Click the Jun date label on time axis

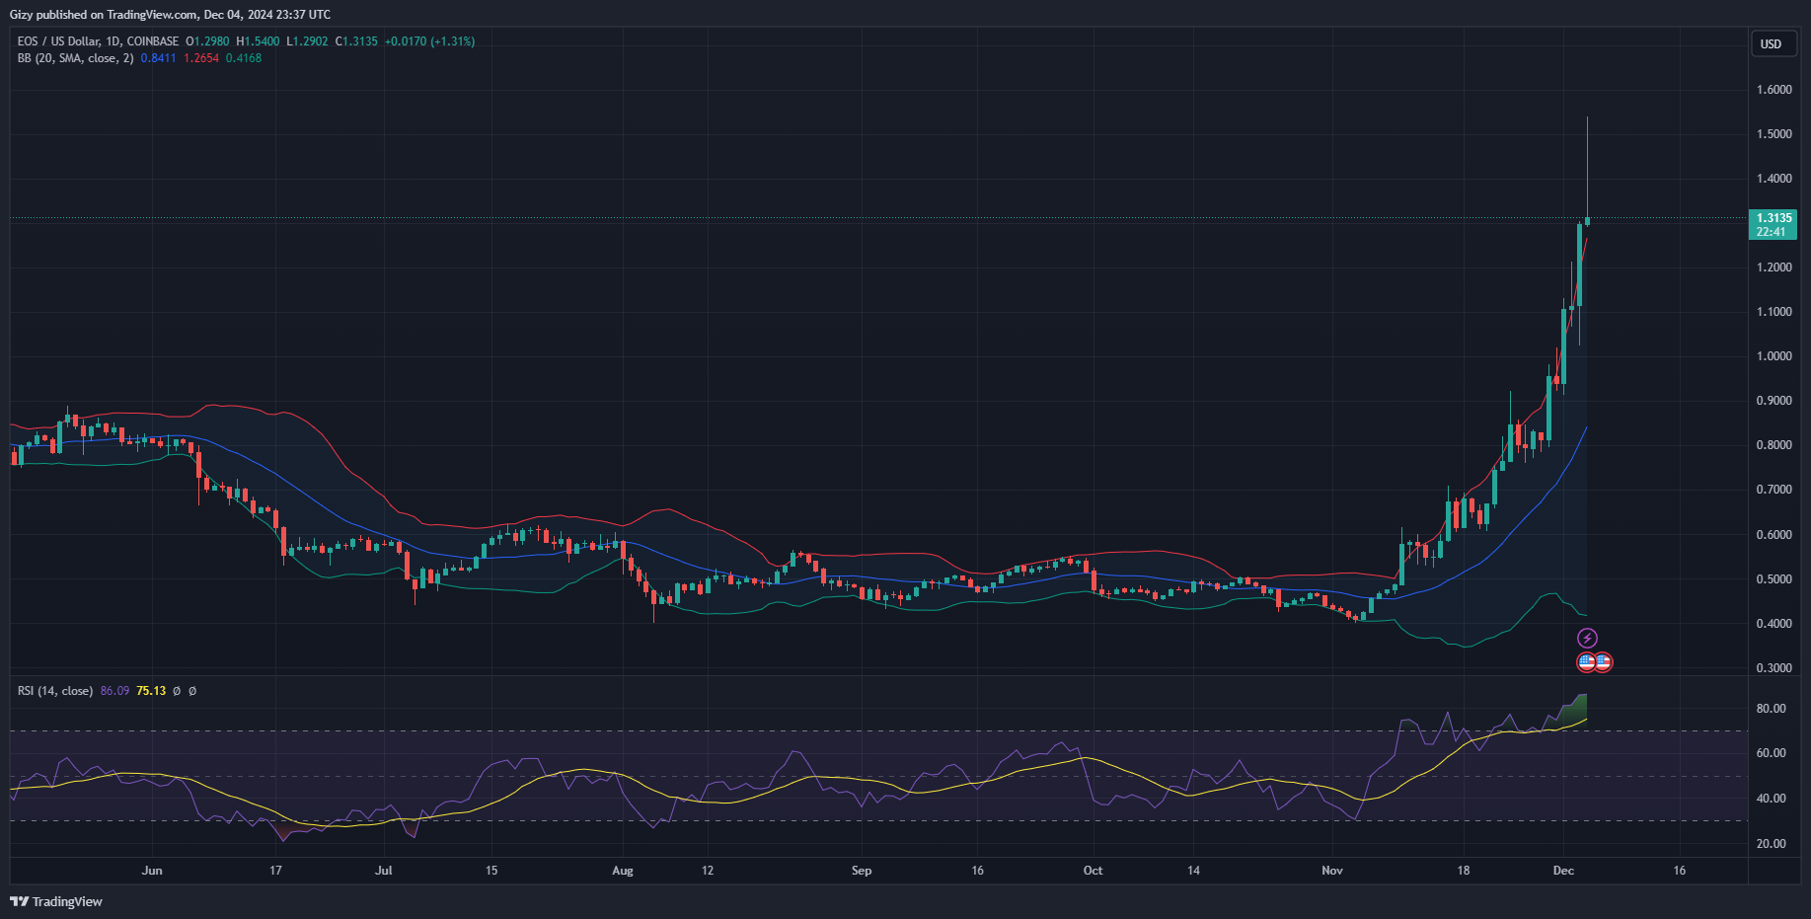pyautogui.click(x=152, y=871)
